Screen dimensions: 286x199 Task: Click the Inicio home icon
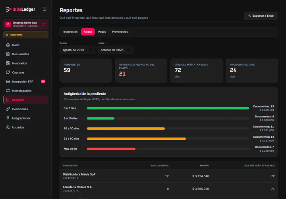click(x=8, y=45)
